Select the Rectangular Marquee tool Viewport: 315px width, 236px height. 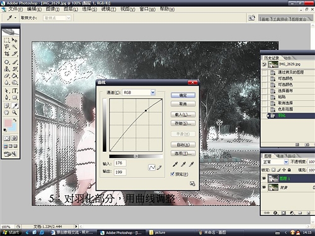(x=7, y=40)
